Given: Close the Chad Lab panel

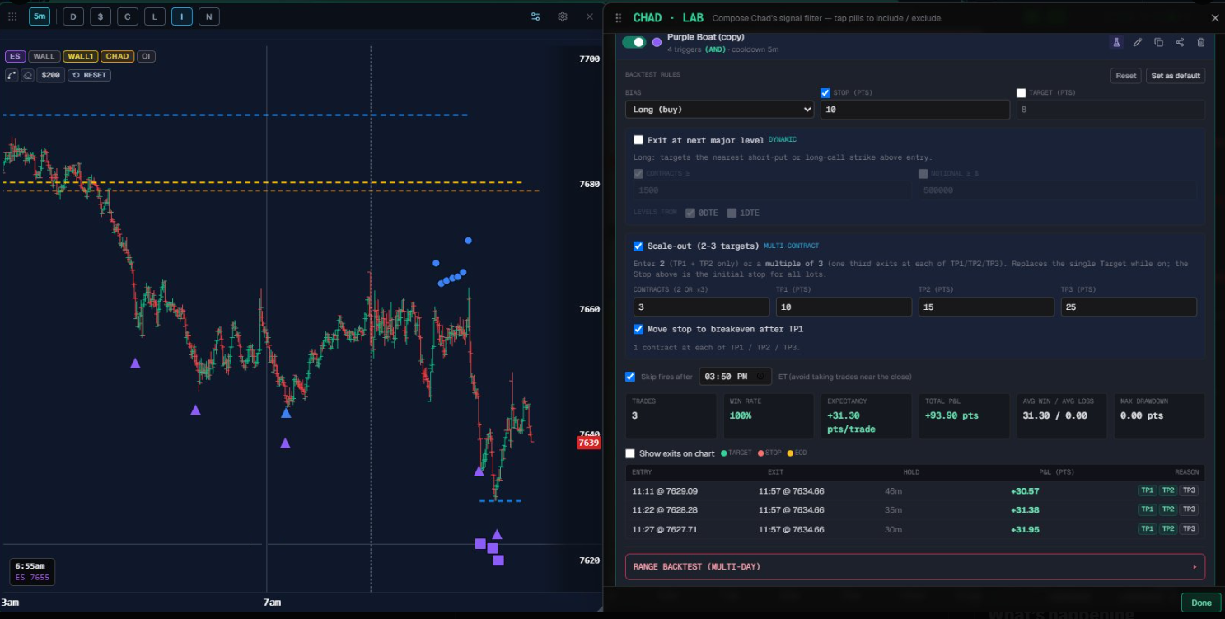Looking at the screenshot, I should click(1214, 18).
